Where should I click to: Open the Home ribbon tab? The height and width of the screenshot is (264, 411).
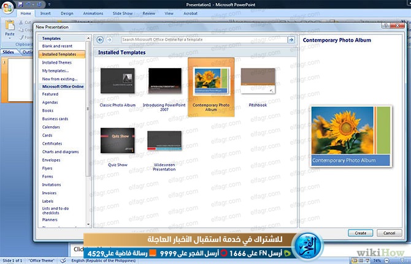tap(26, 13)
